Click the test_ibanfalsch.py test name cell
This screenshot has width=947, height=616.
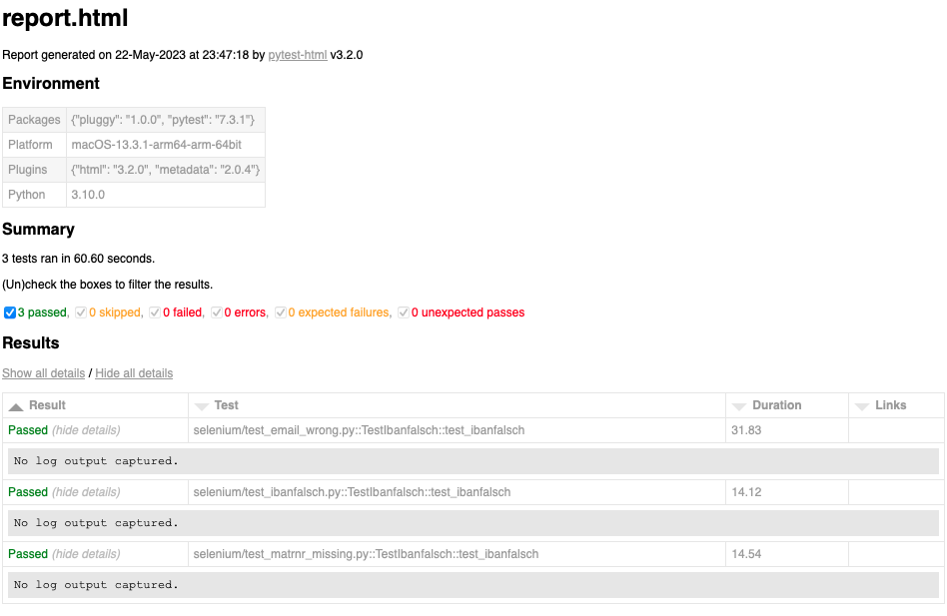click(x=458, y=492)
